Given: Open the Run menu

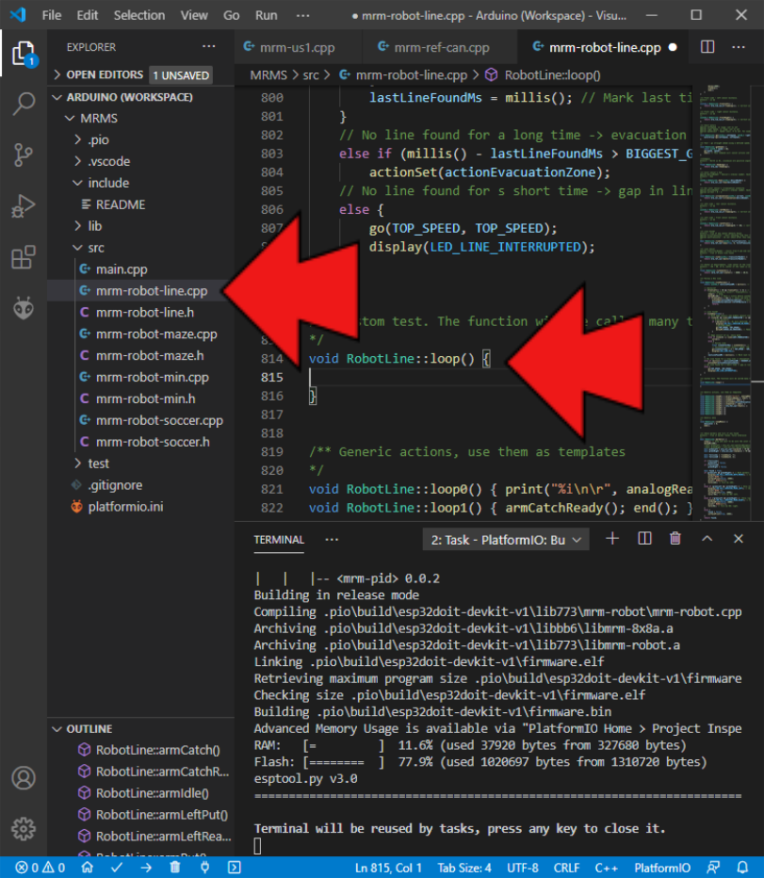Looking at the screenshot, I should pos(266,15).
